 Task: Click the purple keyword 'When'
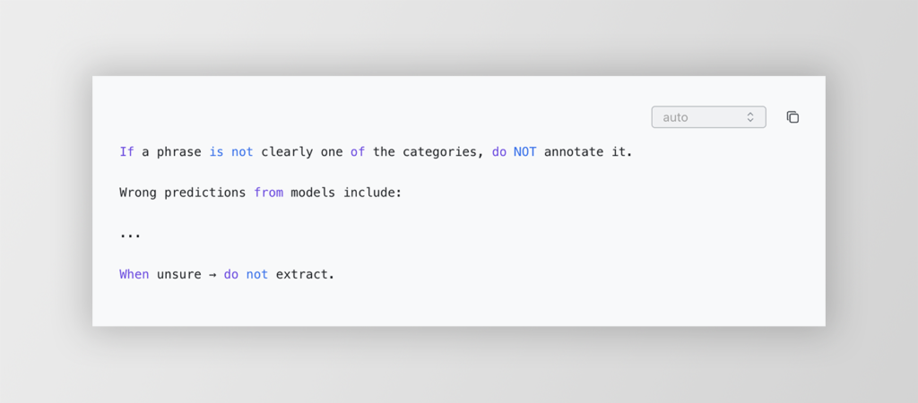tap(134, 274)
